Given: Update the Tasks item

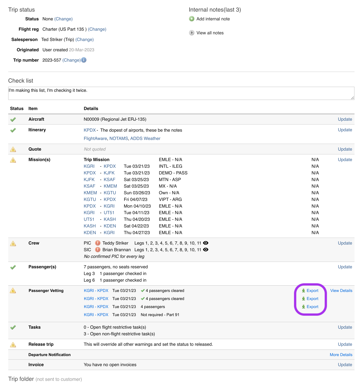Looking at the screenshot, I should pos(345,327).
